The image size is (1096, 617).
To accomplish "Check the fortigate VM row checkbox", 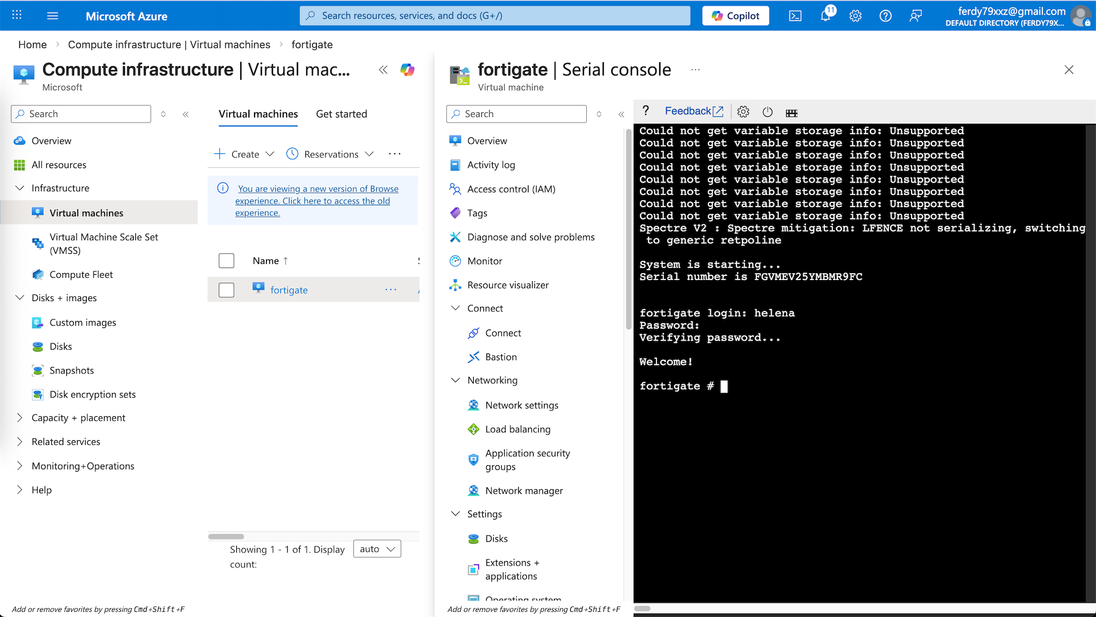I will [227, 290].
